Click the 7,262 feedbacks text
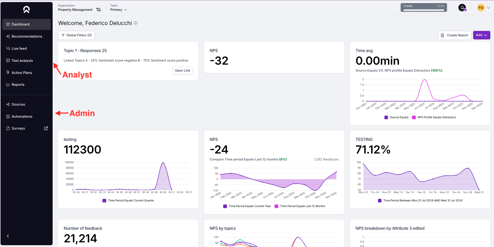The height and width of the screenshot is (247, 494). pos(326,159)
